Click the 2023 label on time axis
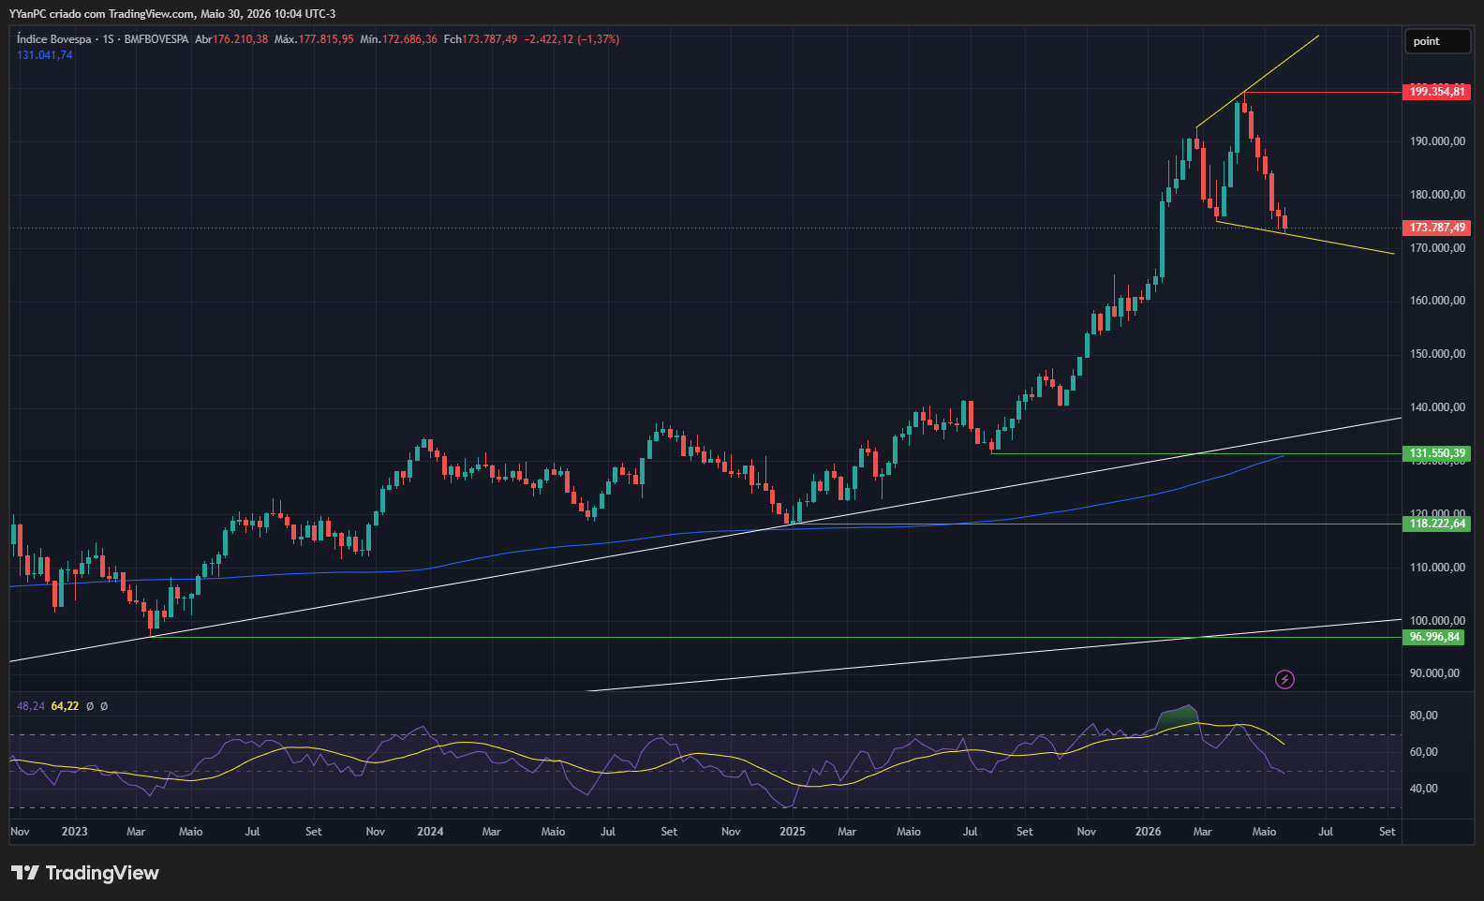This screenshot has height=901, width=1484. [x=74, y=832]
